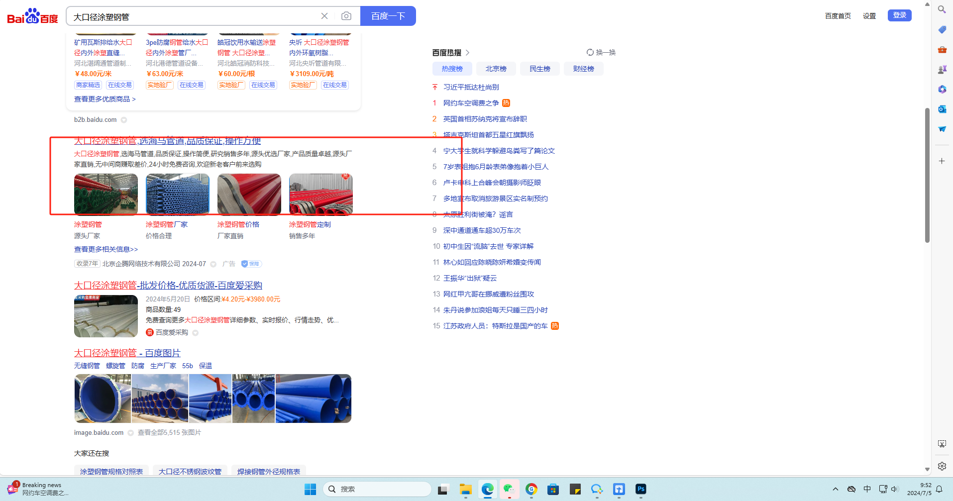Click the Windows taskbar search box
Screen dimensions: 953x501
point(377,490)
